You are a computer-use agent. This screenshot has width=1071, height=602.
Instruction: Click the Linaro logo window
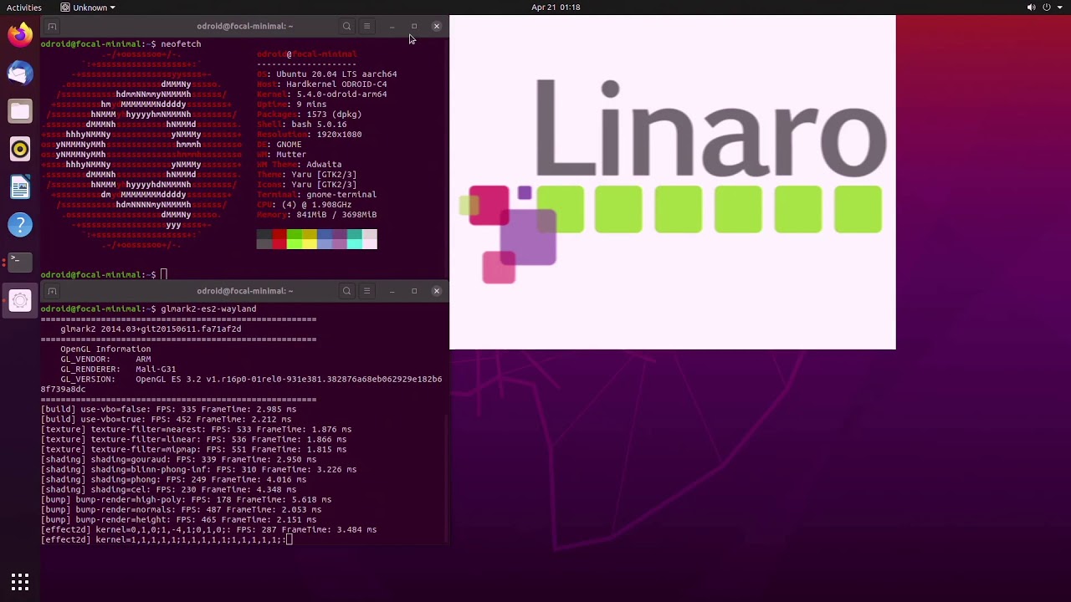[673, 182]
